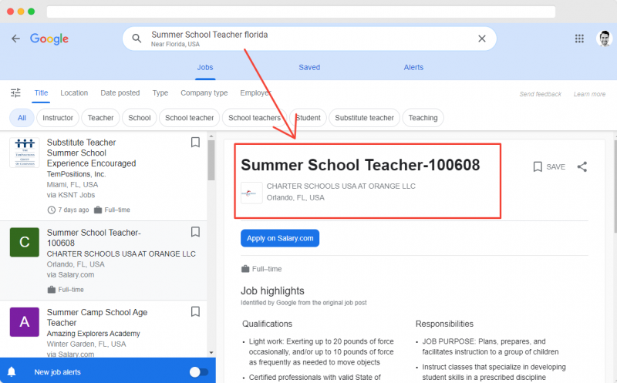The image size is (617, 383).
Task: Select the Substitute teacher chip
Action: click(x=364, y=118)
